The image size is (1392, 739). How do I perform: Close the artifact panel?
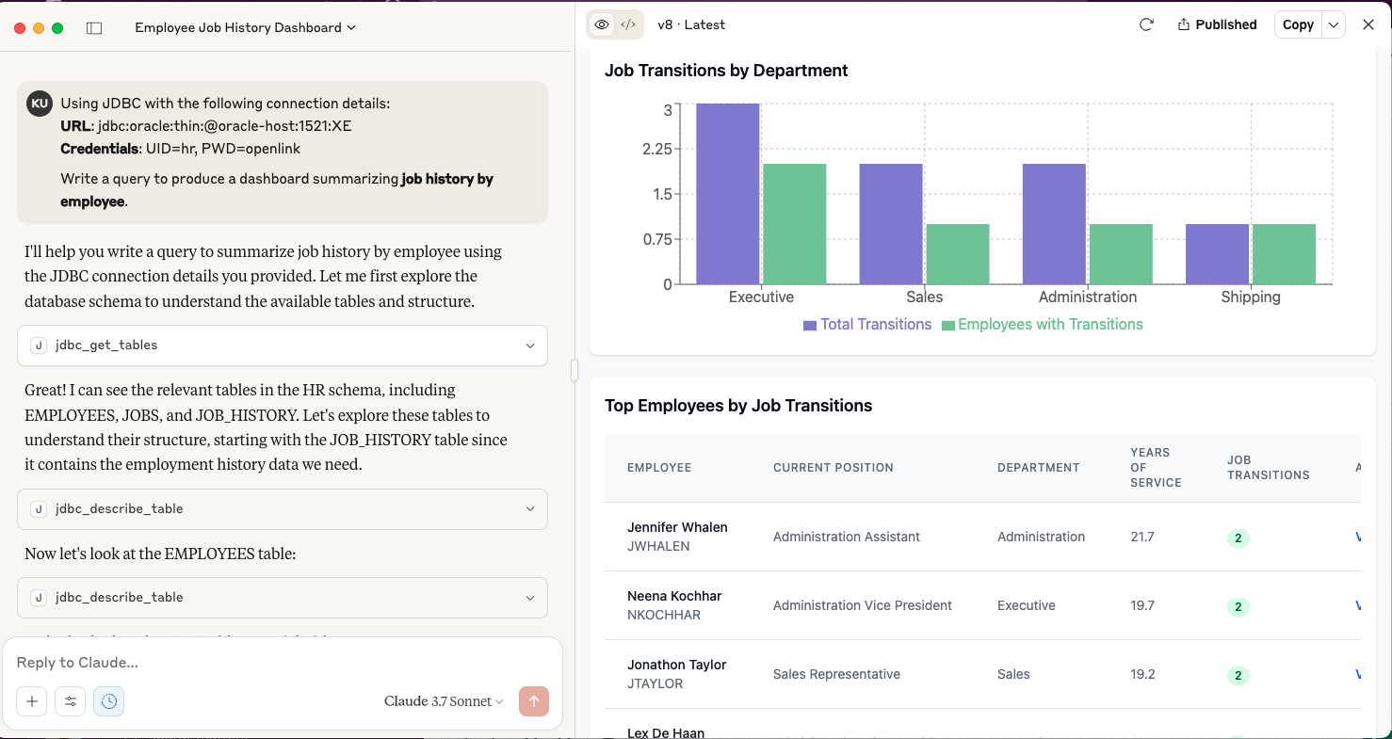click(1368, 24)
